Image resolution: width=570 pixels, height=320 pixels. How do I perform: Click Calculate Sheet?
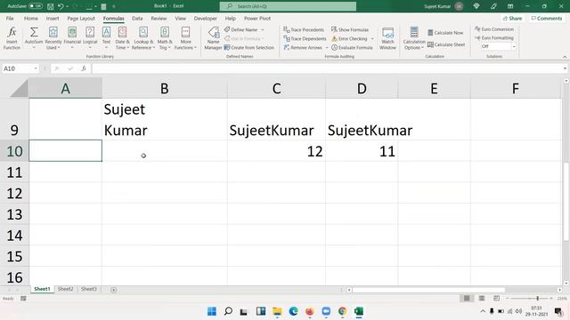point(446,44)
